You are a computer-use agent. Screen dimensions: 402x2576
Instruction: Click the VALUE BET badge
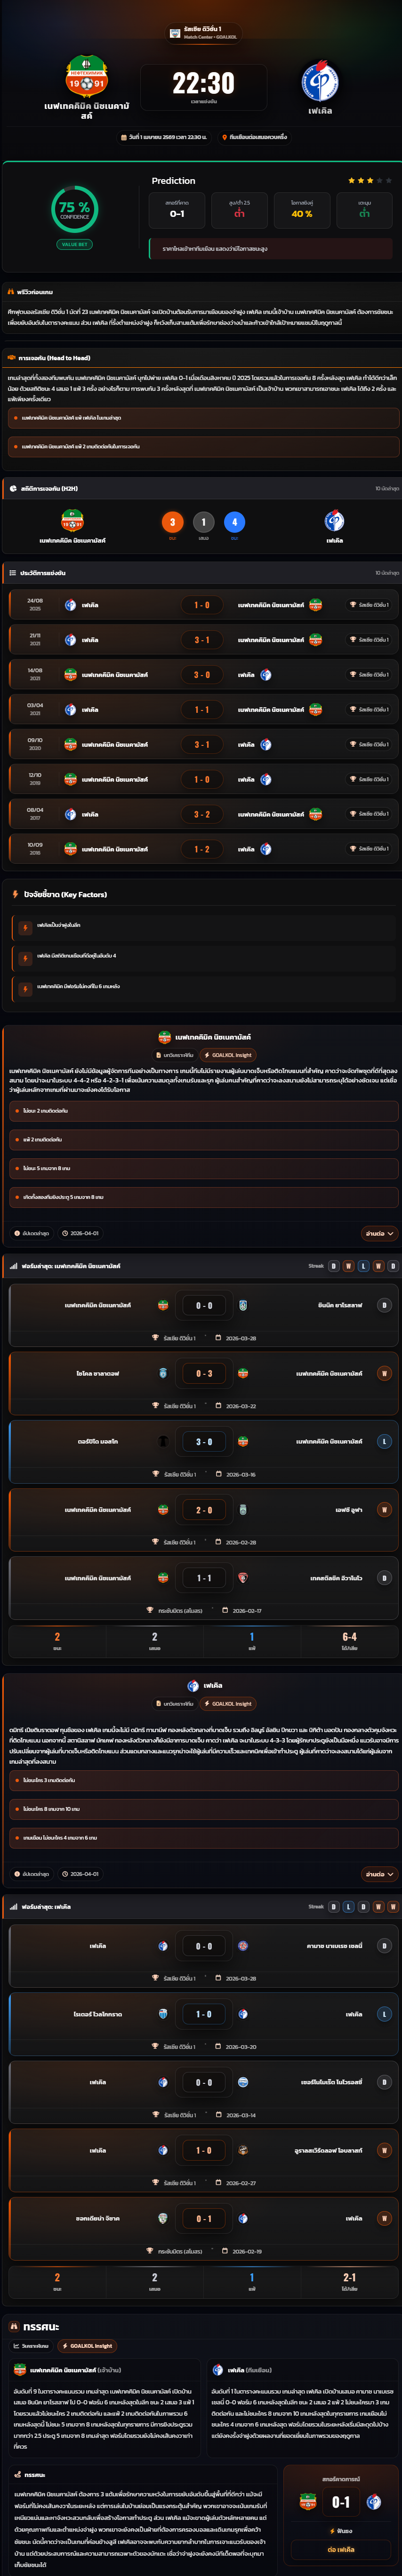point(75,244)
